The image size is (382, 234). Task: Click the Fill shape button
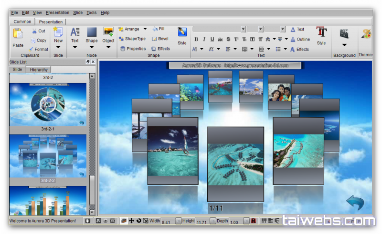point(159,29)
